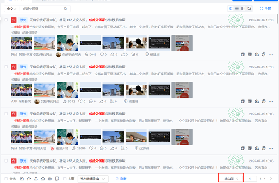Click the bottom toolbar star favorite icon
The image size is (279, 183).
(x=29, y=179)
